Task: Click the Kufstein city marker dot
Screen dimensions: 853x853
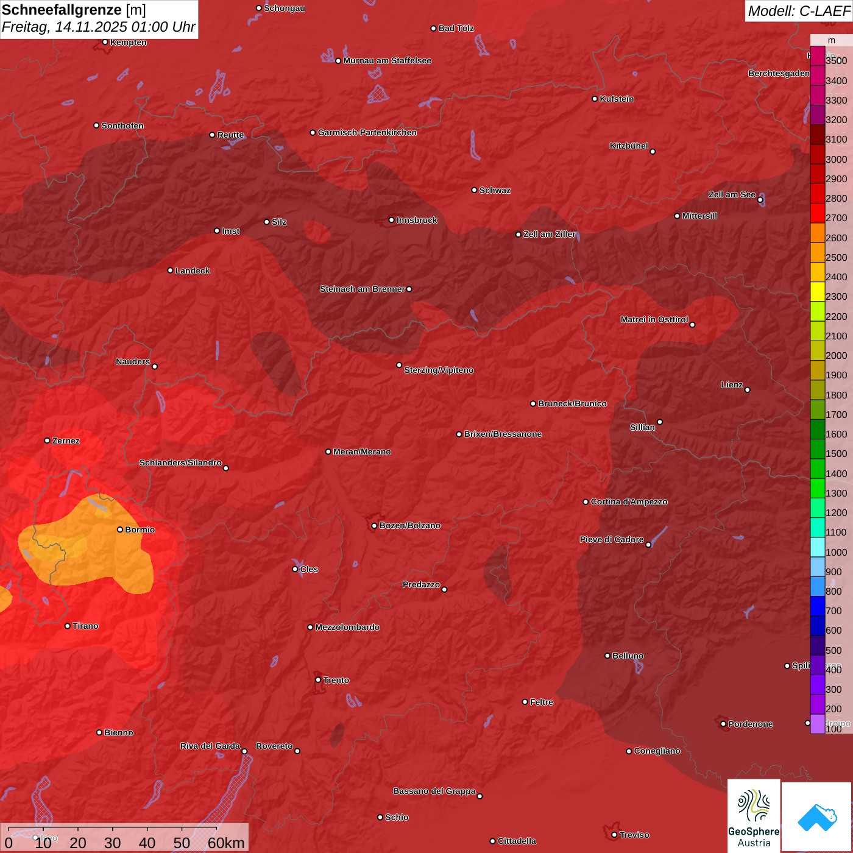Action: tap(595, 99)
